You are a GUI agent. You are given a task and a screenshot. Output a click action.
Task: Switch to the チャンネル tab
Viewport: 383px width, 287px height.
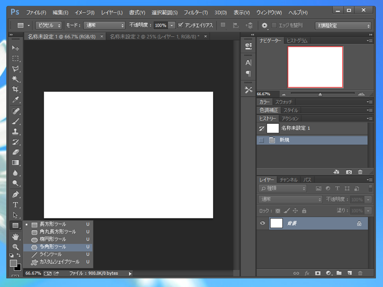pyautogui.click(x=288, y=180)
